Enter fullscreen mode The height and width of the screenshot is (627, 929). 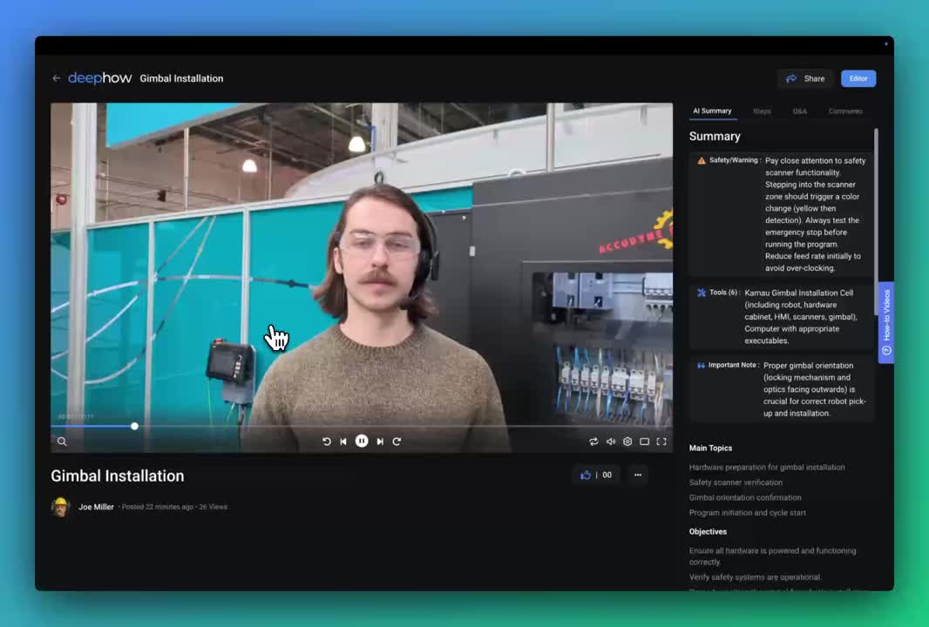[x=661, y=442]
